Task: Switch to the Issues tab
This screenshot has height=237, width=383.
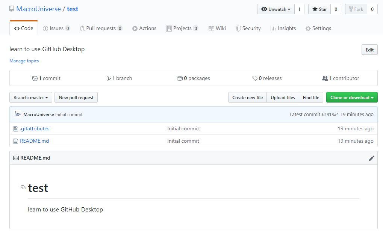Action: [56, 29]
